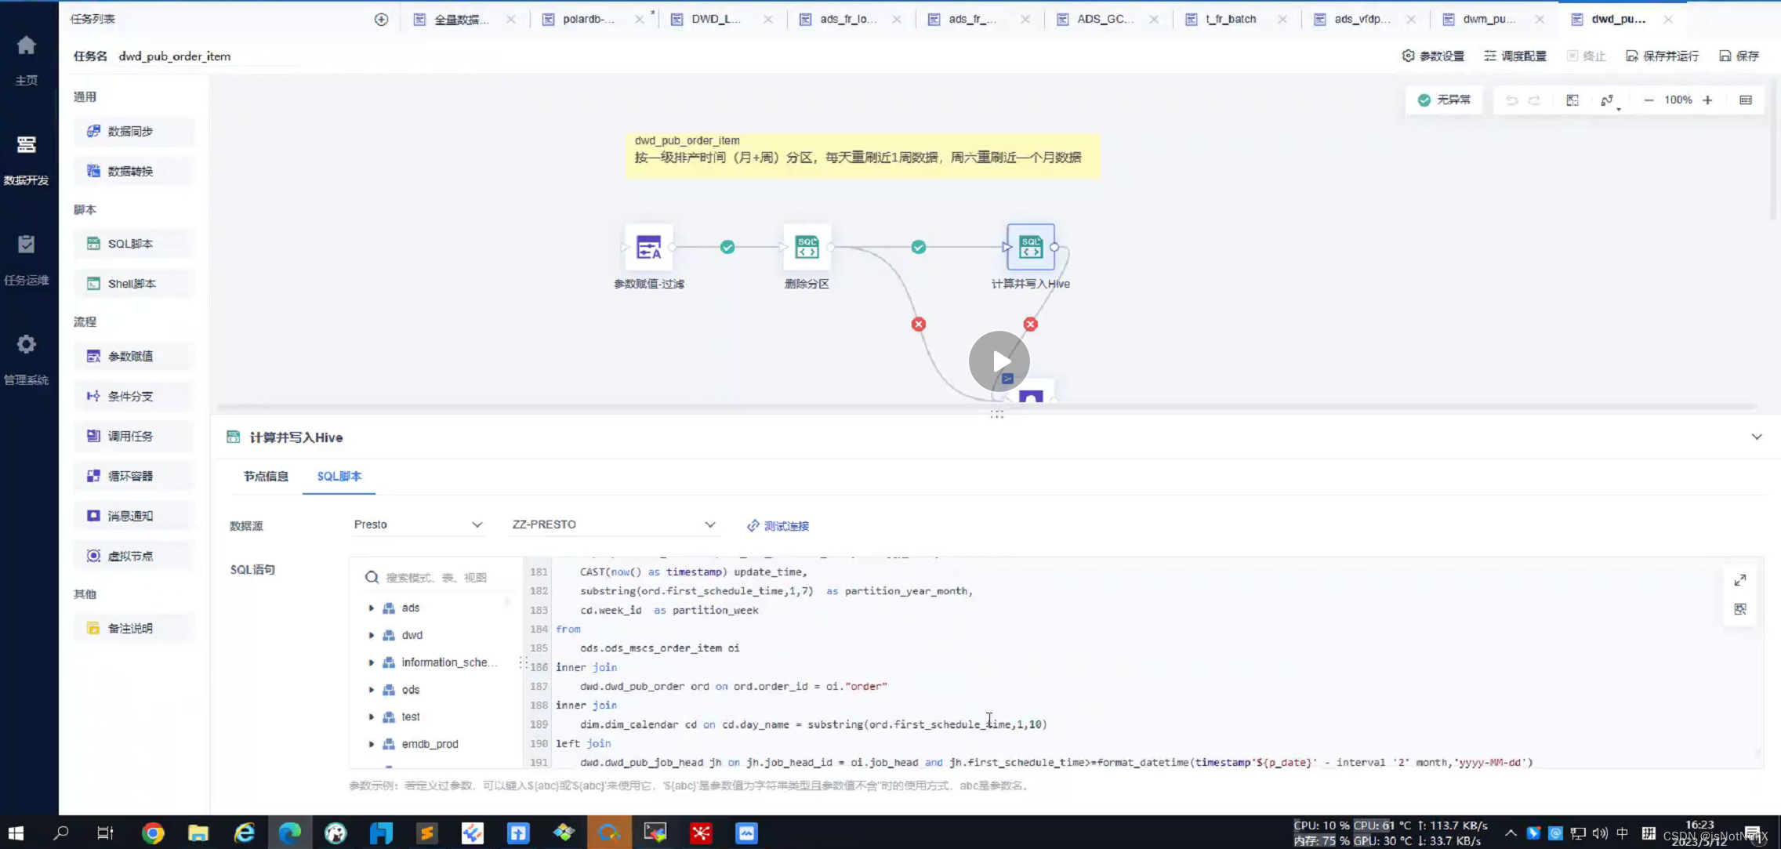Click green success marker after the 删除分区 node
This screenshot has width=1781, height=849.
[x=919, y=248]
